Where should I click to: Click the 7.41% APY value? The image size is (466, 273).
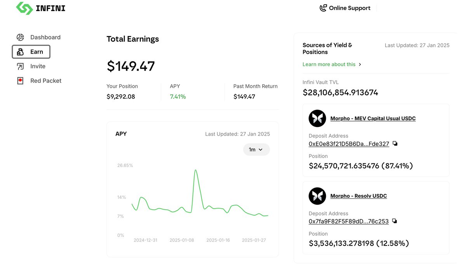click(178, 97)
